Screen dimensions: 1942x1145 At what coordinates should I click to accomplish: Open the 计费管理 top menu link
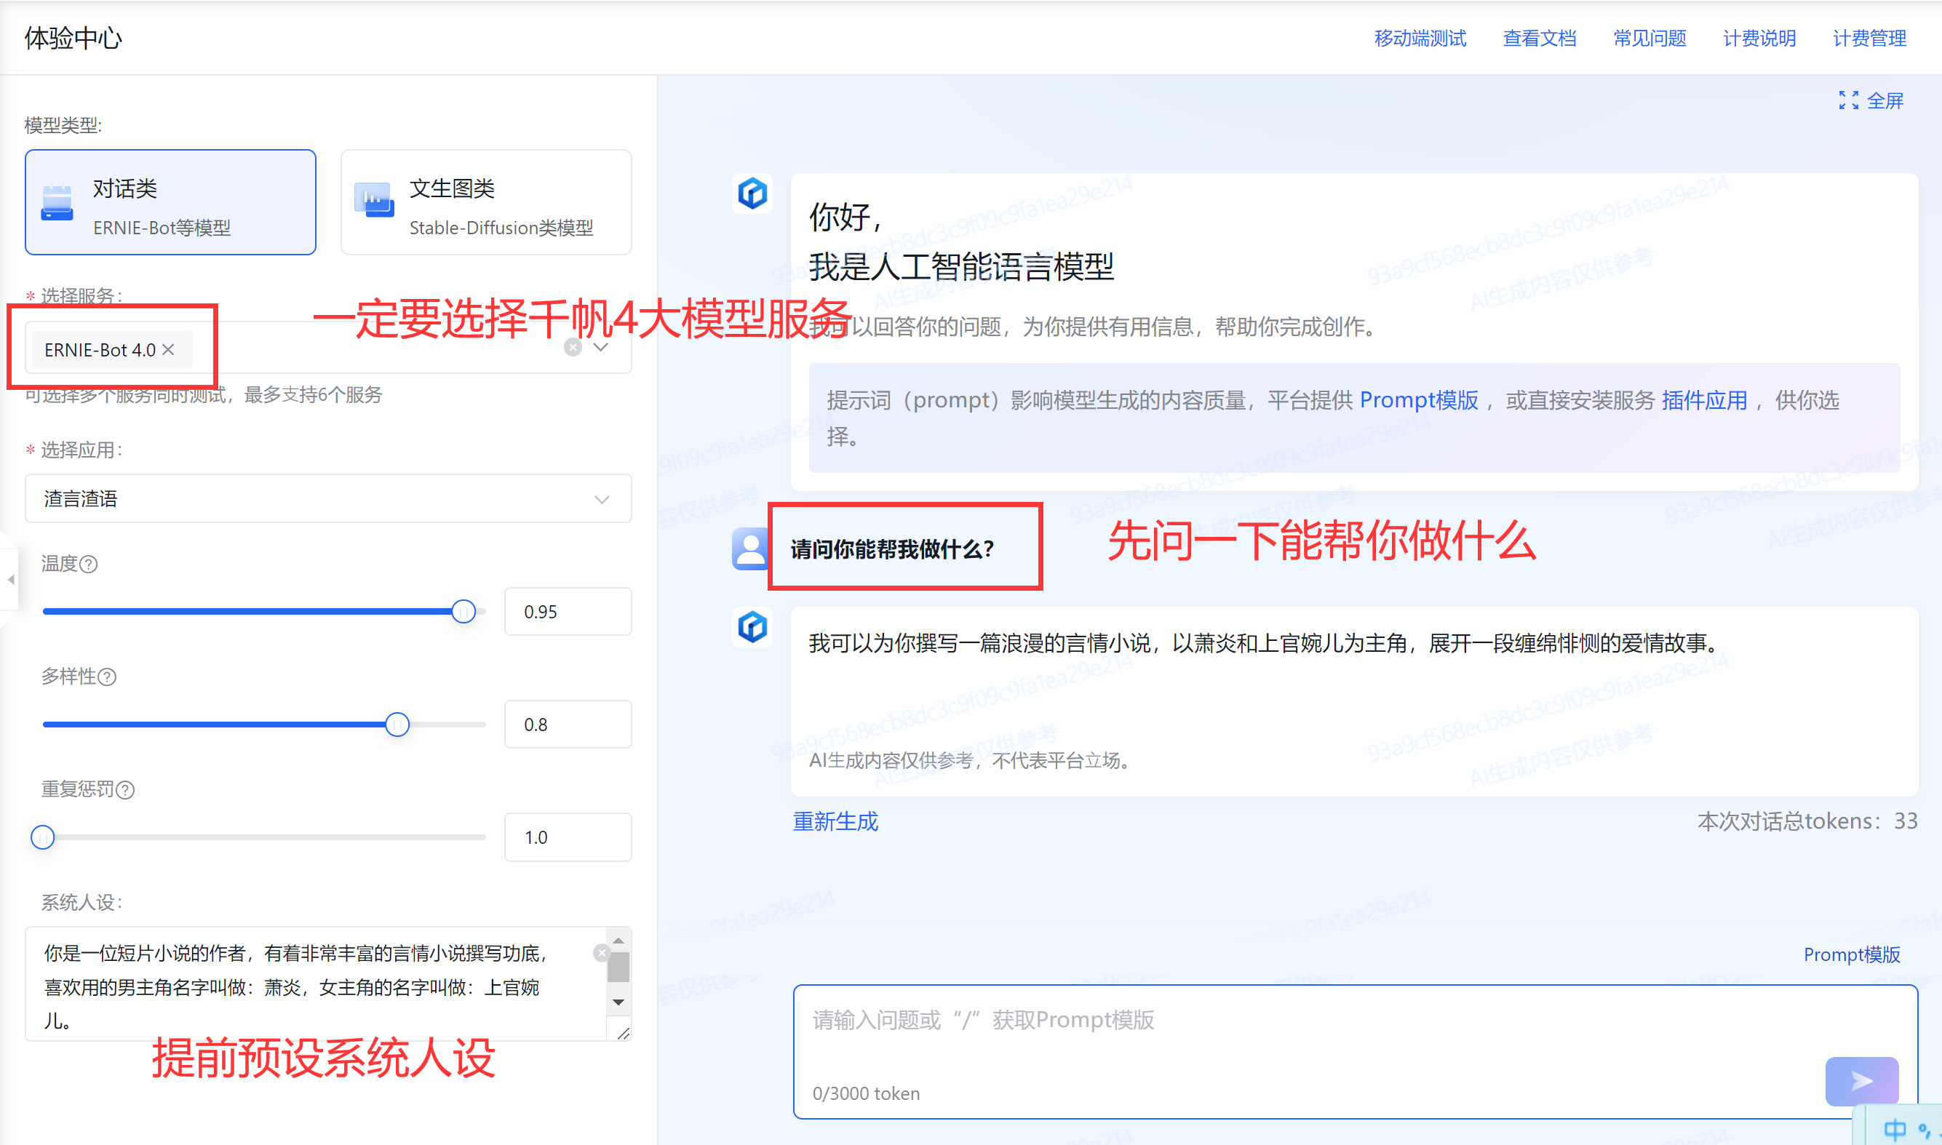tap(1869, 38)
